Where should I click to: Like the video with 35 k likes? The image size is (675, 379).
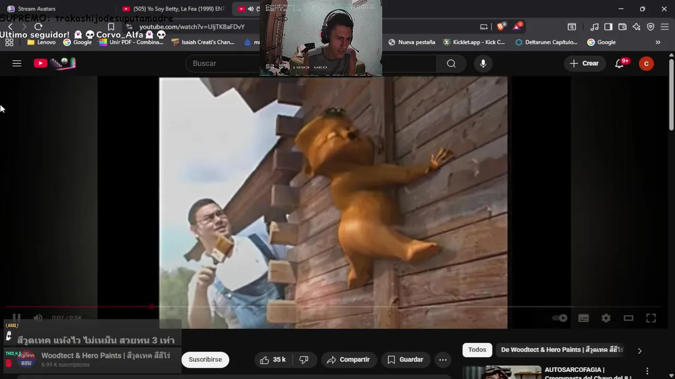(x=273, y=360)
